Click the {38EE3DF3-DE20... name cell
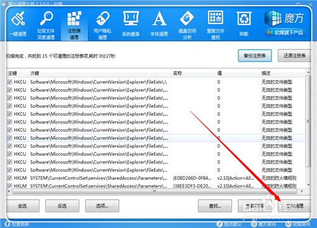Viewport: 317px width, 228px height. coord(192,186)
